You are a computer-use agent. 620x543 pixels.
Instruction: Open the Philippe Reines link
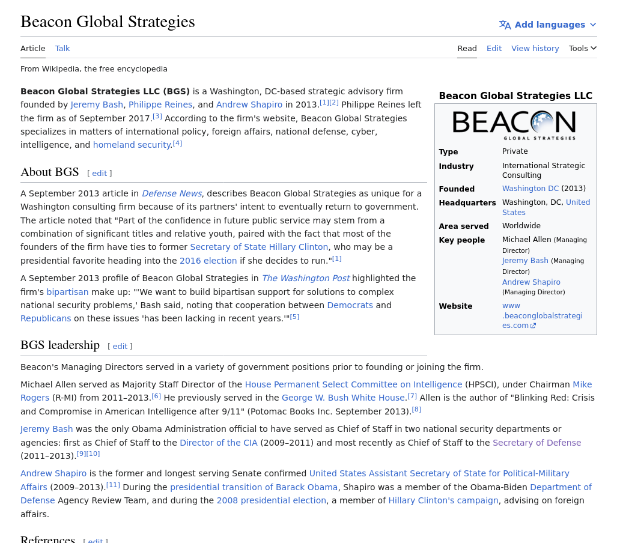pos(160,105)
